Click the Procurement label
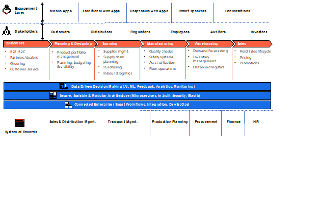Viewport: 320px width, 199px height. [x=206, y=122]
